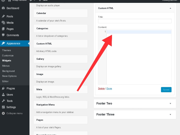
Task: Open the Customize submenu link
Action: click(x=8, y=55)
